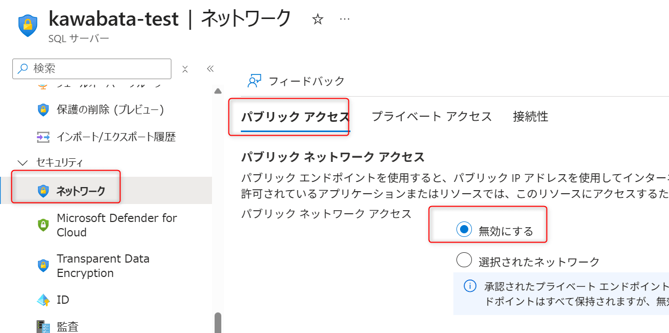669x333 pixels.
Task: Click the 監査 server icon
Action: pyautogui.click(x=43, y=326)
